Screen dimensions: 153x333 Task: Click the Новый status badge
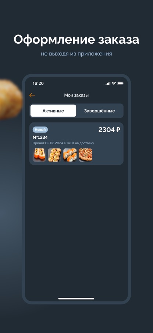point(40,129)
